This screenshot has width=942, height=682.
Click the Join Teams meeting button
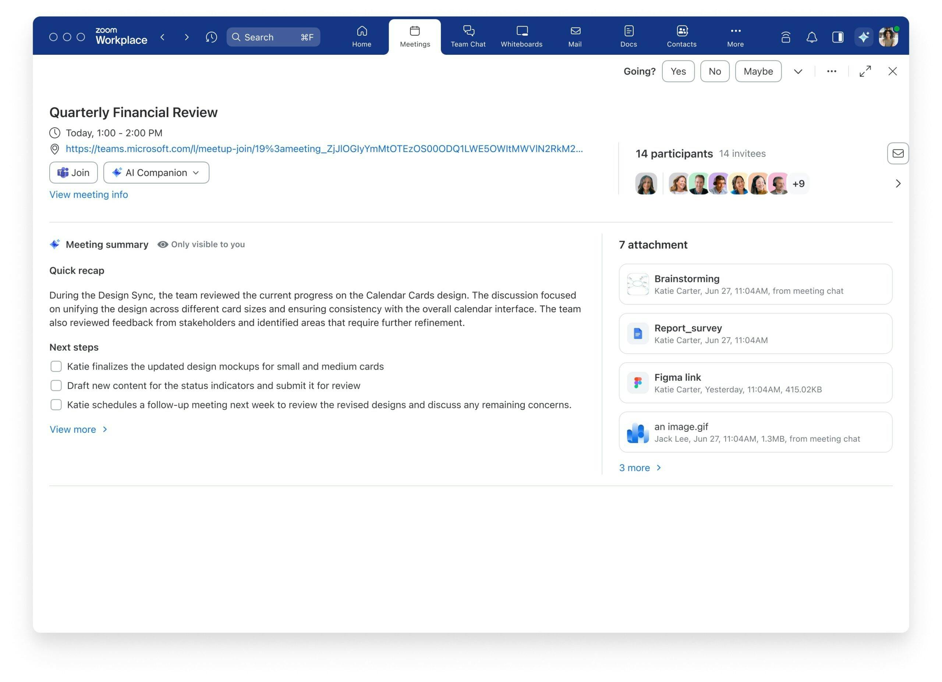point(74,173)
